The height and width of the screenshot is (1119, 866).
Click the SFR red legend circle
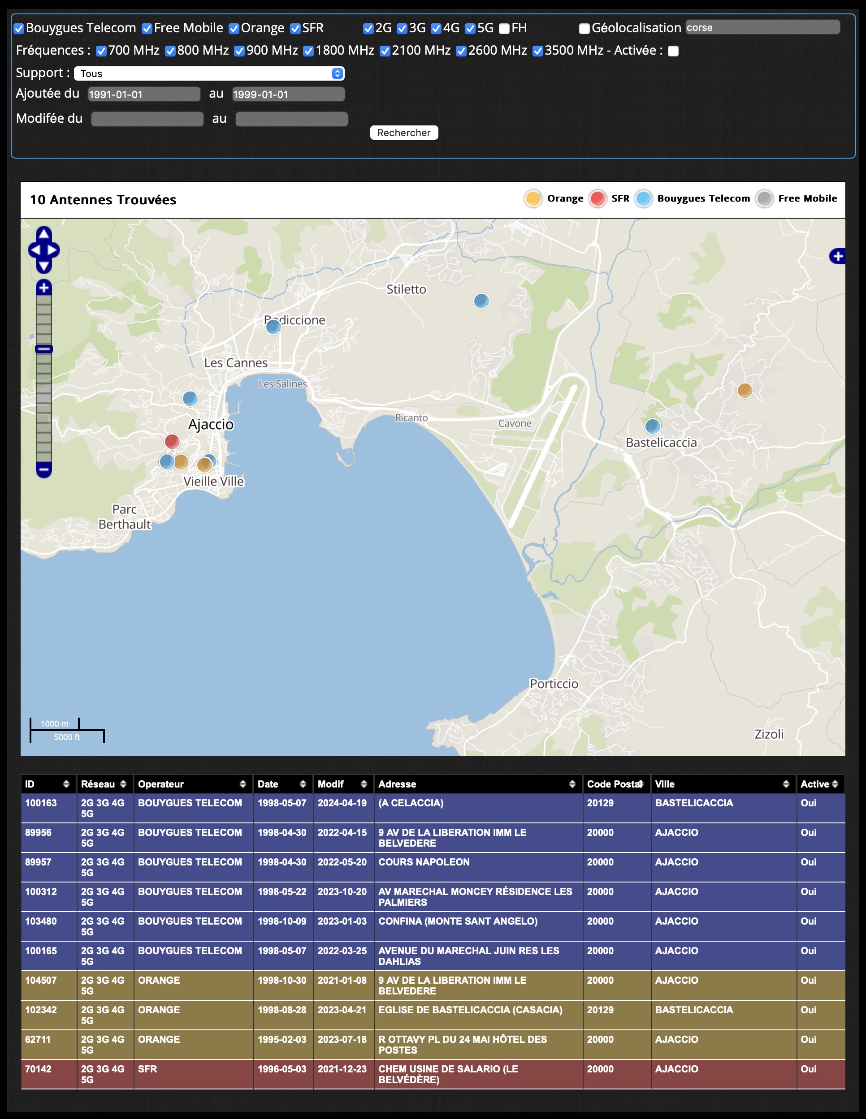click(x=598, y=199)
